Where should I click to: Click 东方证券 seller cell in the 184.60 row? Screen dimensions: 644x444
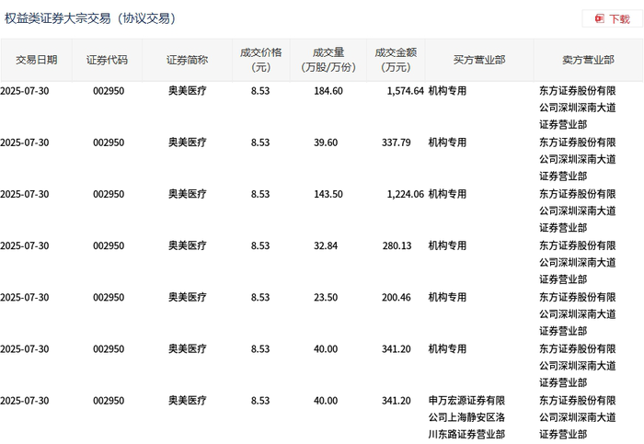(578, 108)
